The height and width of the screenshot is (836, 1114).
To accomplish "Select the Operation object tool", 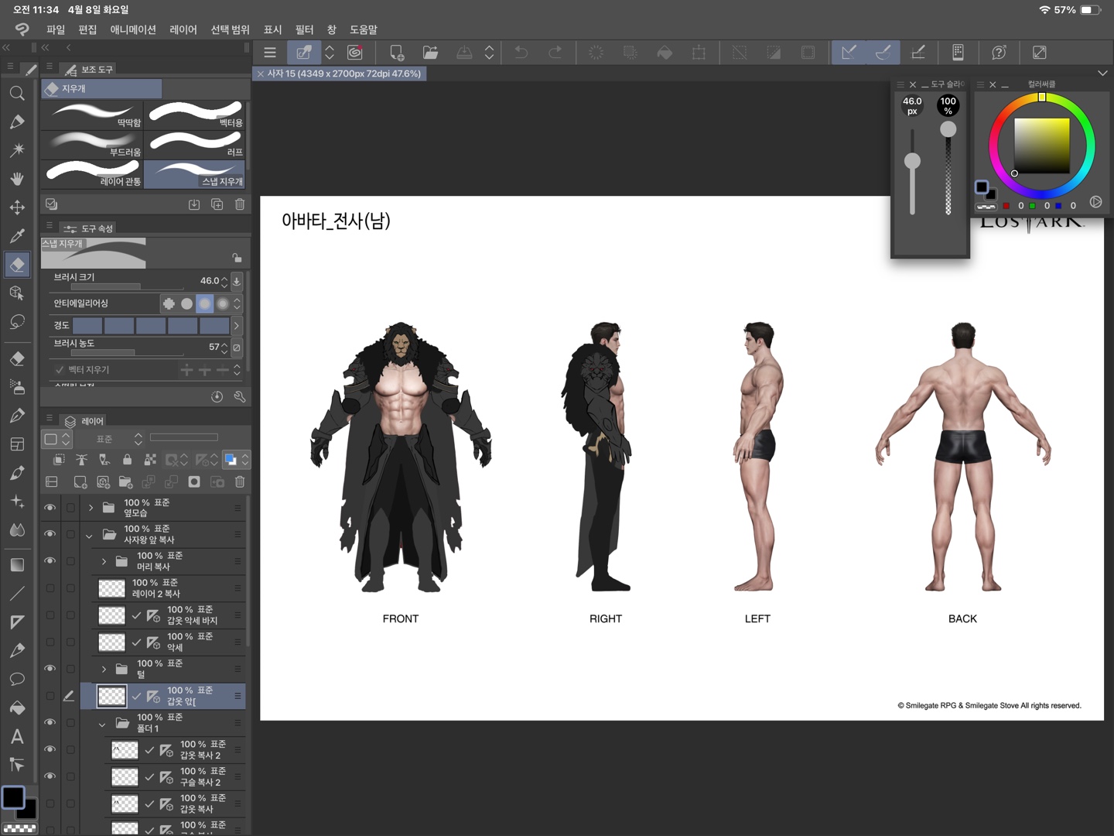I will point(17,293).
